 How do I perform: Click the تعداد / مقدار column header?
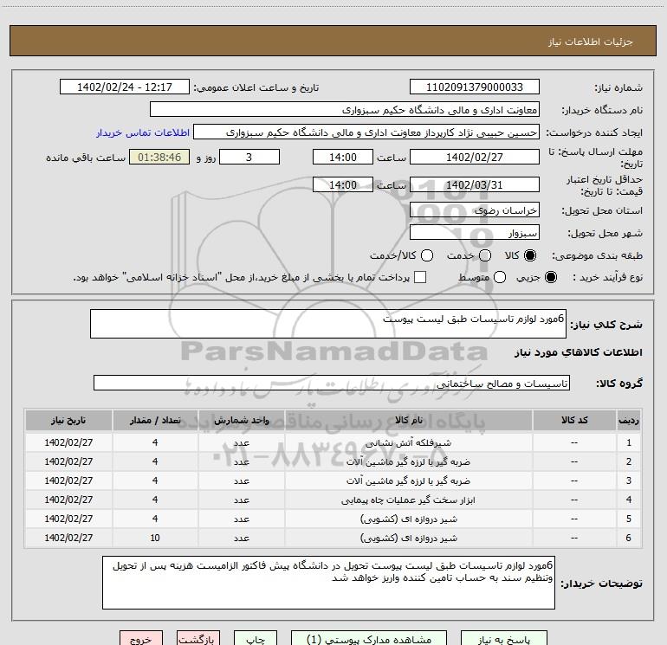155,420
